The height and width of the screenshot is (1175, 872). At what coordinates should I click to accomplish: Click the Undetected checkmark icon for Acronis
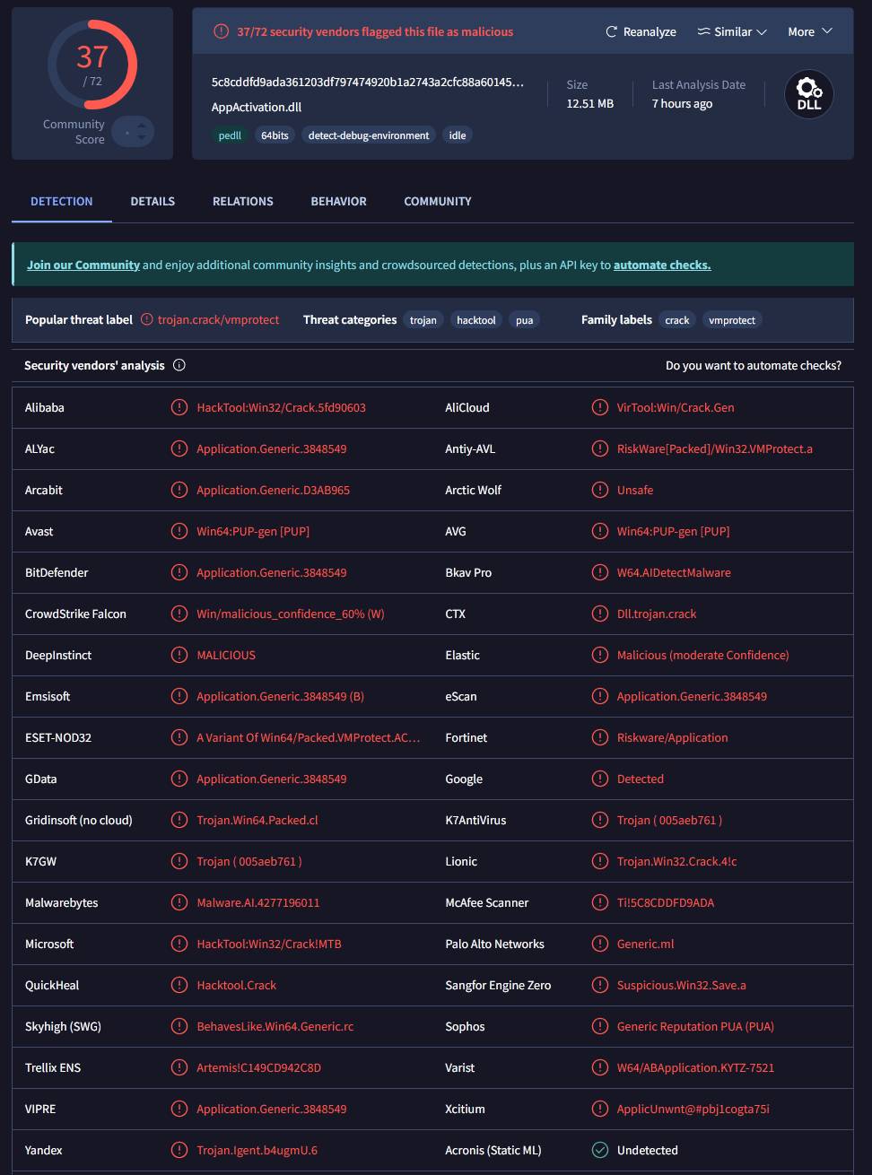pos(600,1150)
